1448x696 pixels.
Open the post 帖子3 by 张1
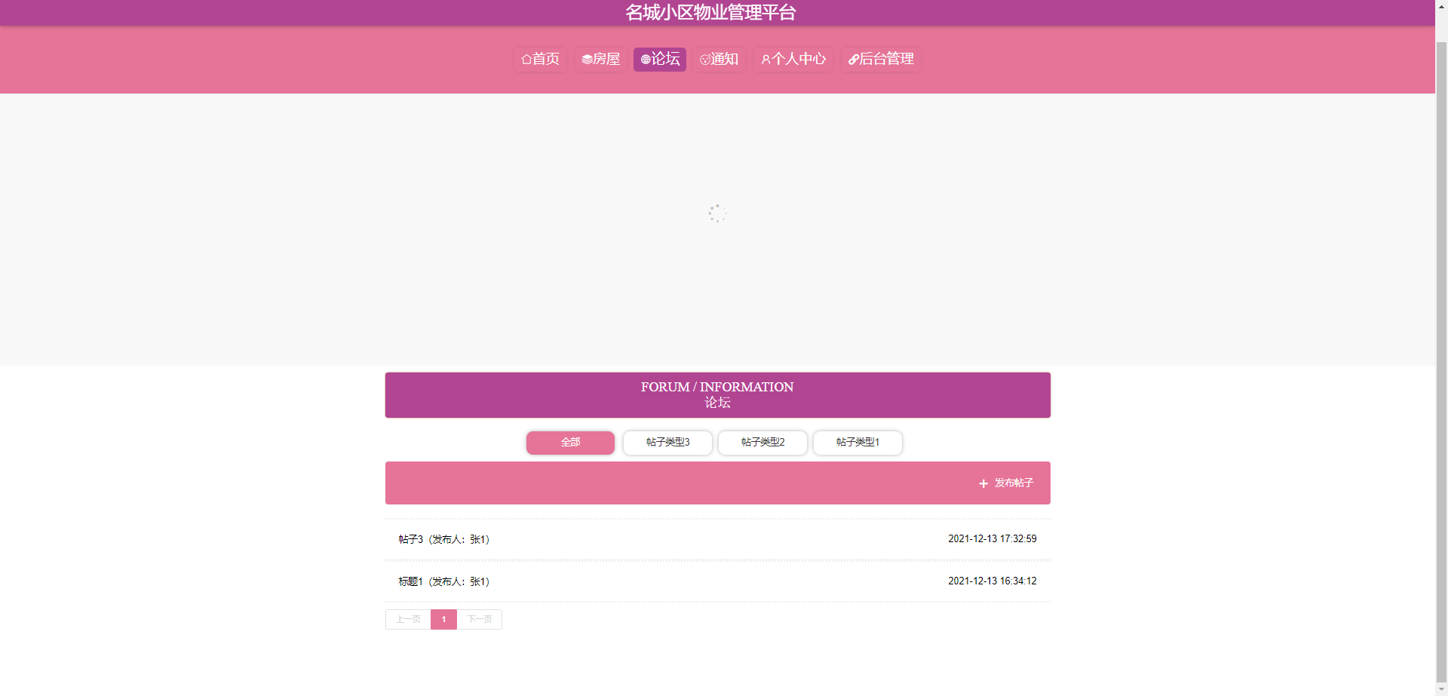tap(444, 539)
